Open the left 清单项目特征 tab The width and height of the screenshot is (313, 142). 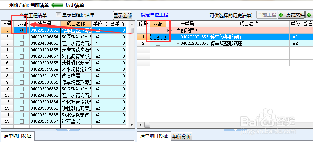pyautogui.click(x=18, y=136)
